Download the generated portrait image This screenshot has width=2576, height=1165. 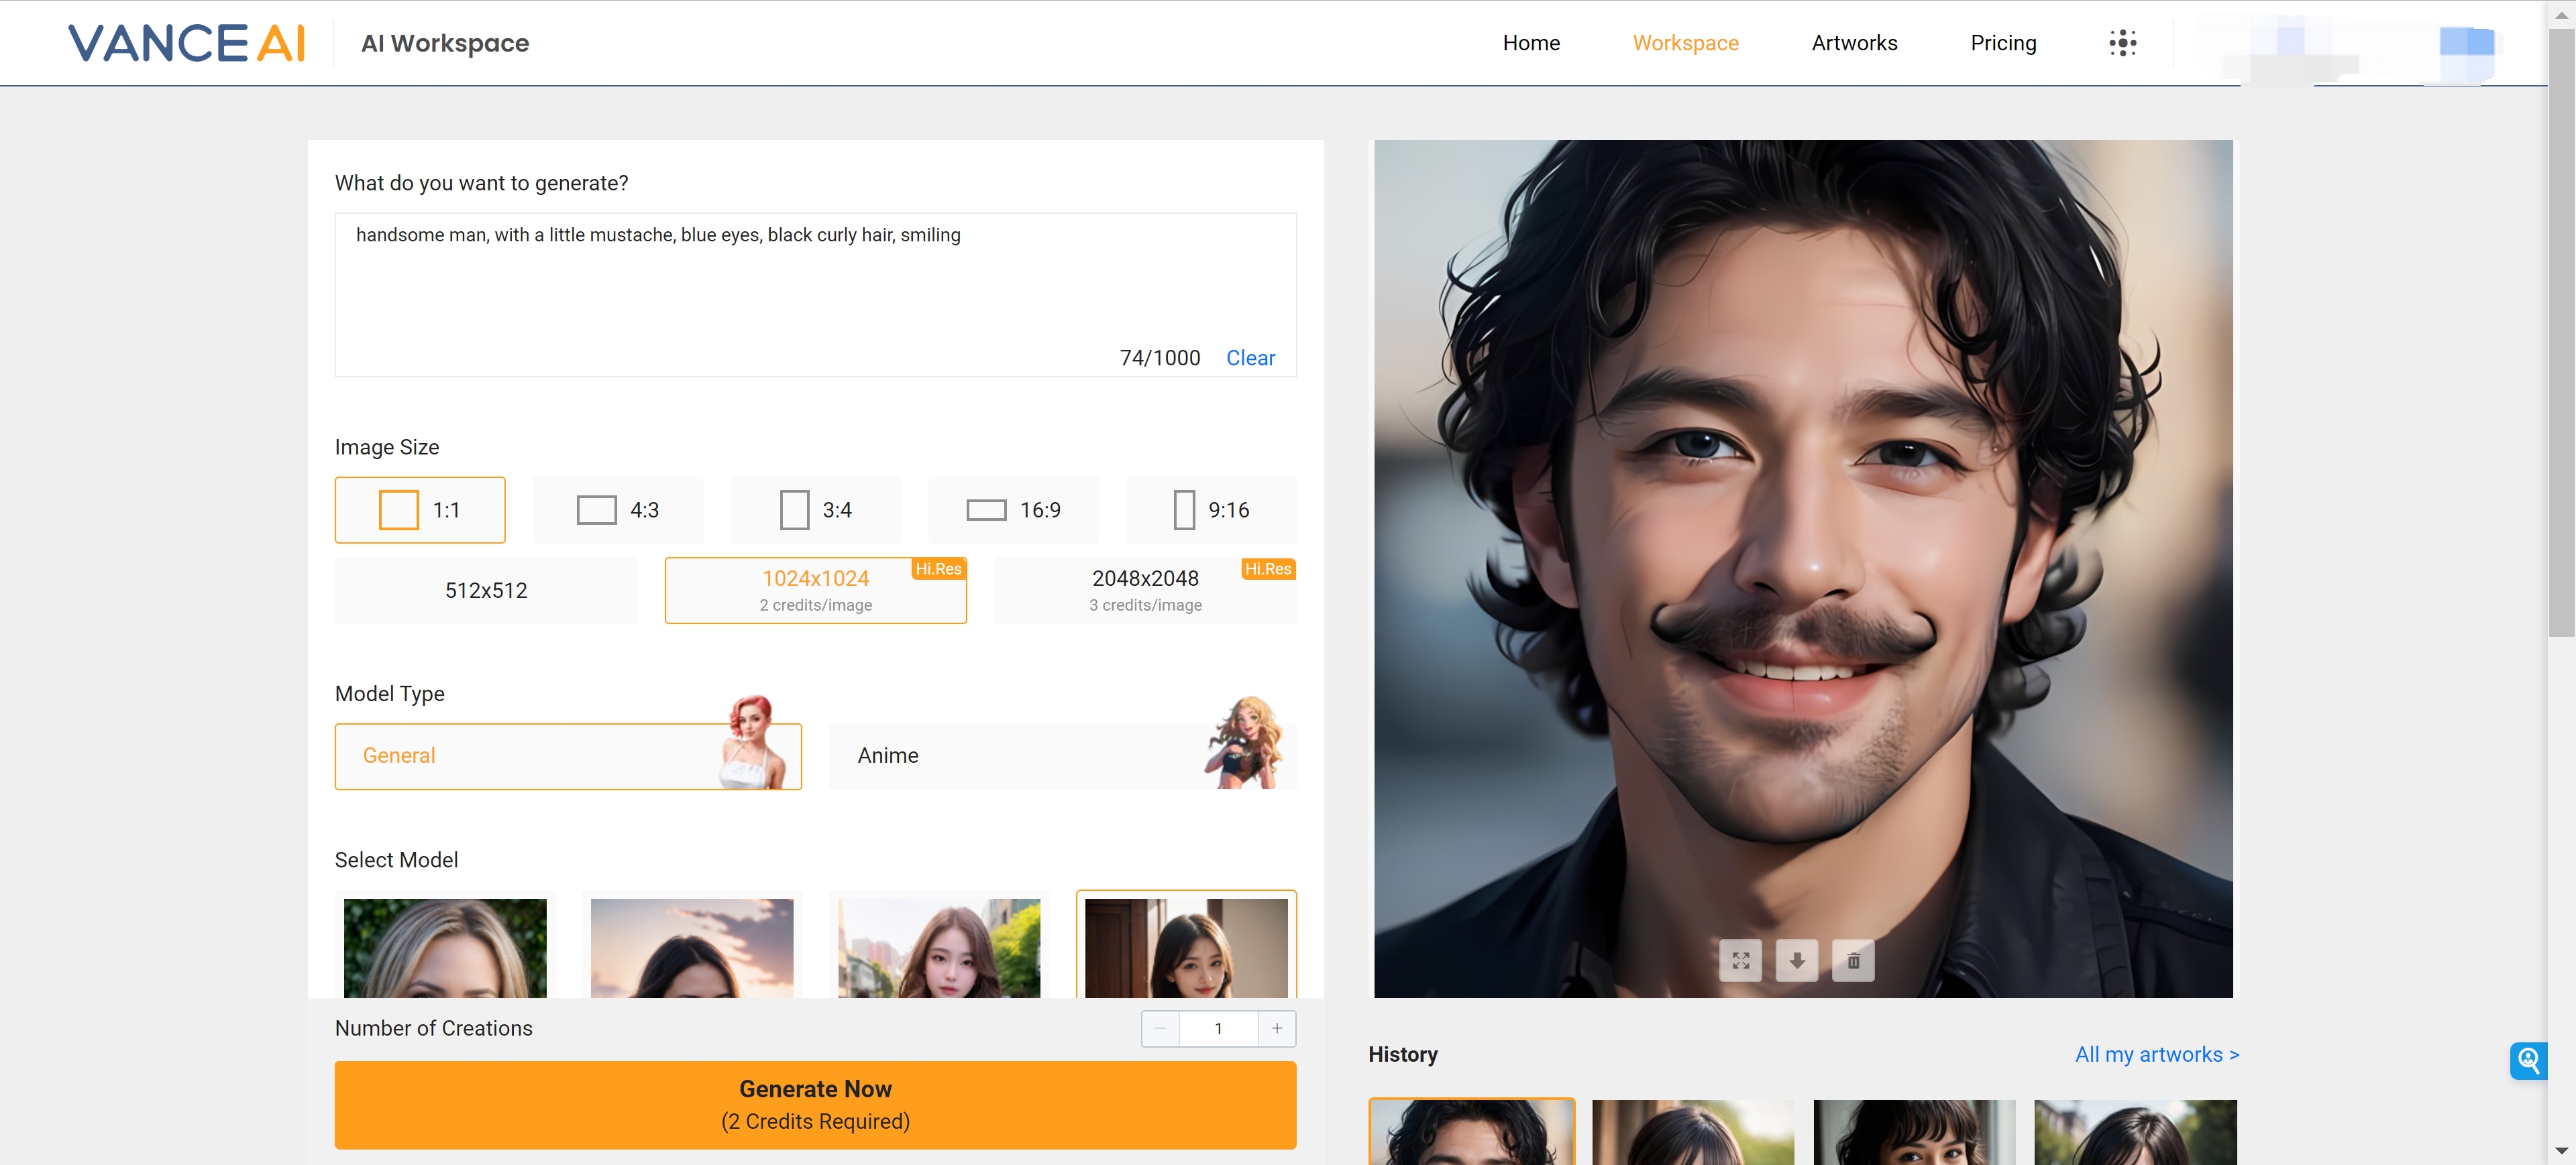pyautogui.click(x=1797, y=960)
